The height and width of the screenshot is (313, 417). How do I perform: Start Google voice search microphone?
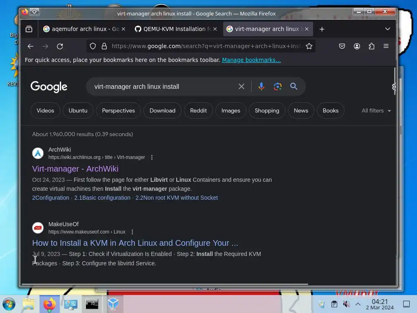pyautogui.click(x=261, y=86)
